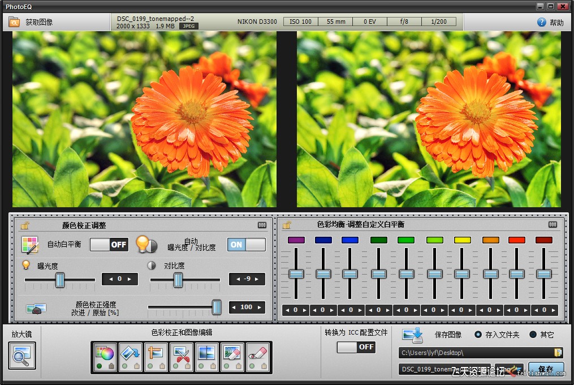Click the half-circle 对比度 icon

coord(152,266)
